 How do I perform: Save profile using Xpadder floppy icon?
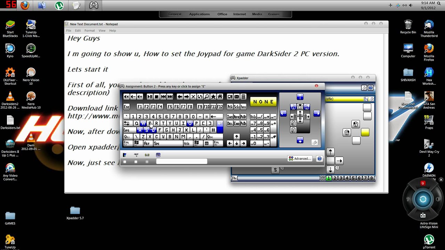(x=366, y=99)
